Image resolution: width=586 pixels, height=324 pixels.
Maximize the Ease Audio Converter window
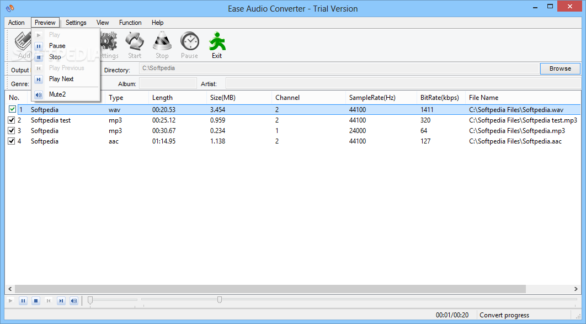[x=550, y=7]
